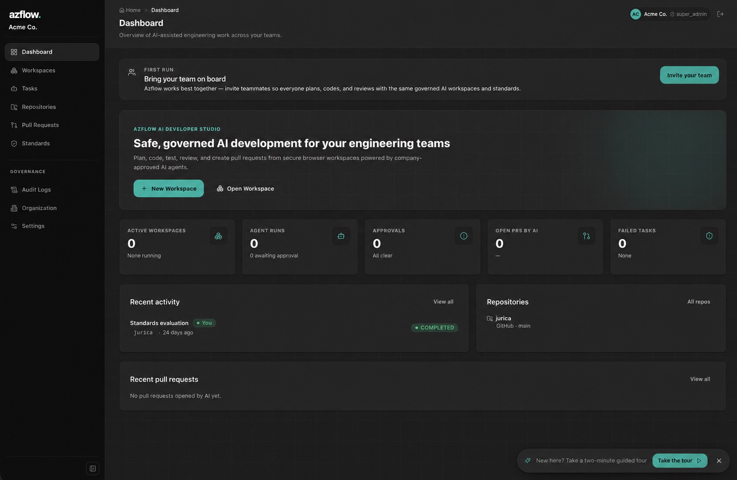Create a New Workspace
The width and height of the screenshot is (737, 480).
tap(168, 188)
